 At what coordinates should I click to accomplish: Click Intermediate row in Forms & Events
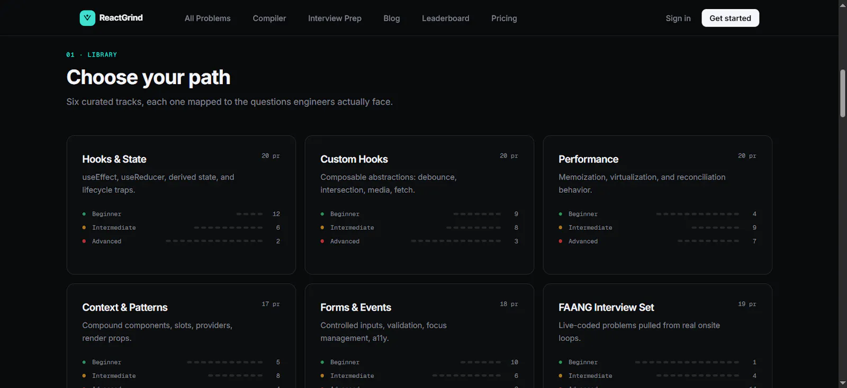[419, 376]
